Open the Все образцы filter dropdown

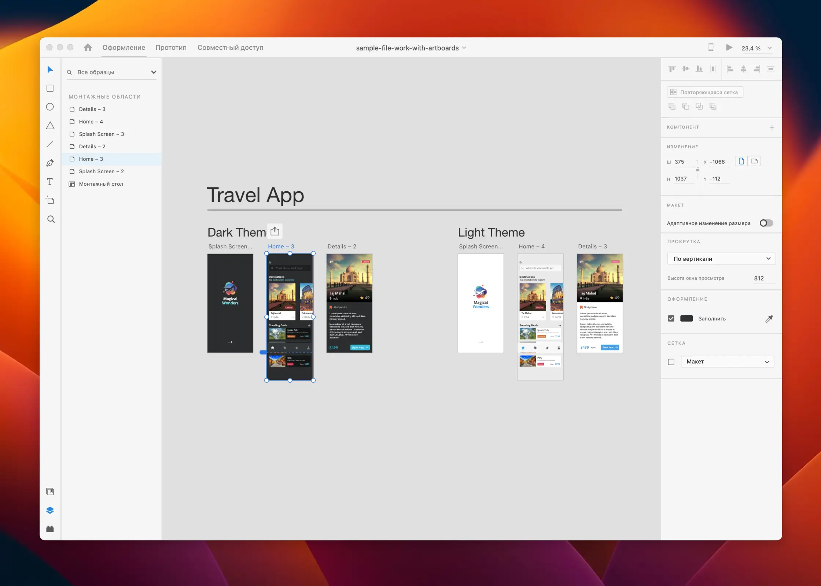click(154, 72)
